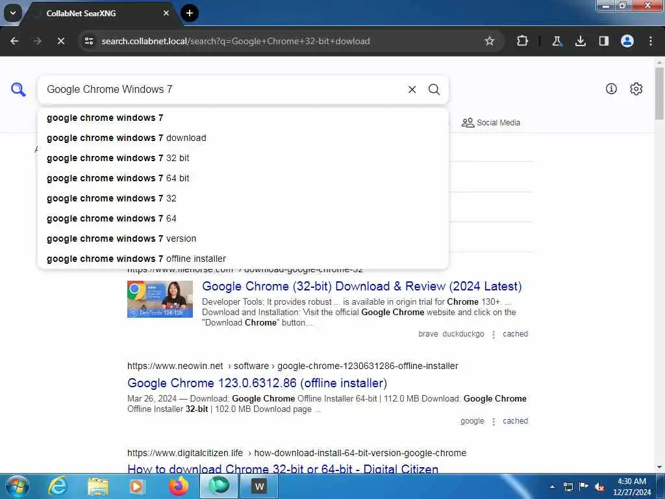The width and height of the screenshot is (665, 499).
Task: Open site information icon in address bar
Action: click(x=88, y=41)
